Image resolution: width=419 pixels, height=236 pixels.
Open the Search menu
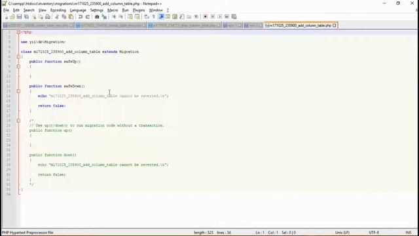pos(29,10)
